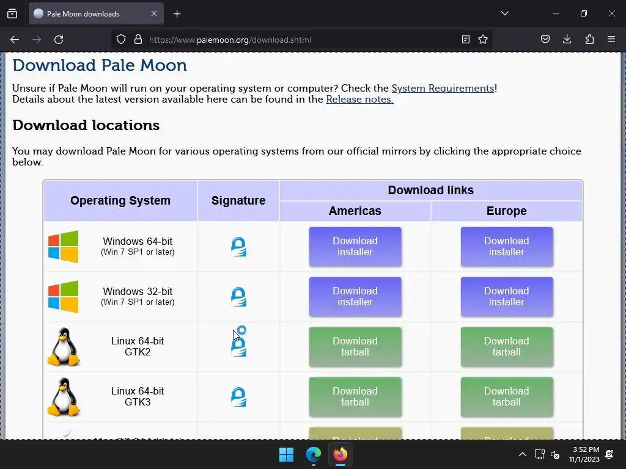Download Windows 64-bit installer from Europe
The width and height of the screenshot is (626, 469).
point(507,247)
